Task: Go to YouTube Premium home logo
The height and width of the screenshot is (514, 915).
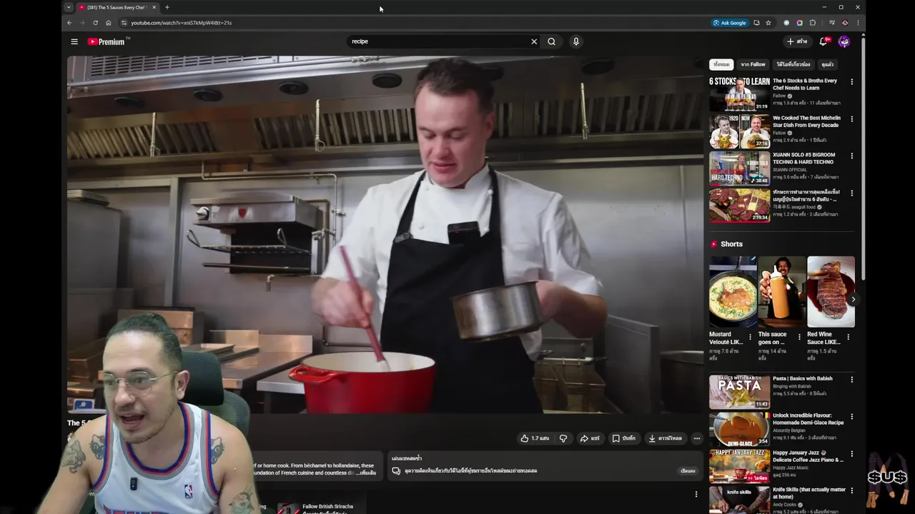Action: tap(106, 41)
